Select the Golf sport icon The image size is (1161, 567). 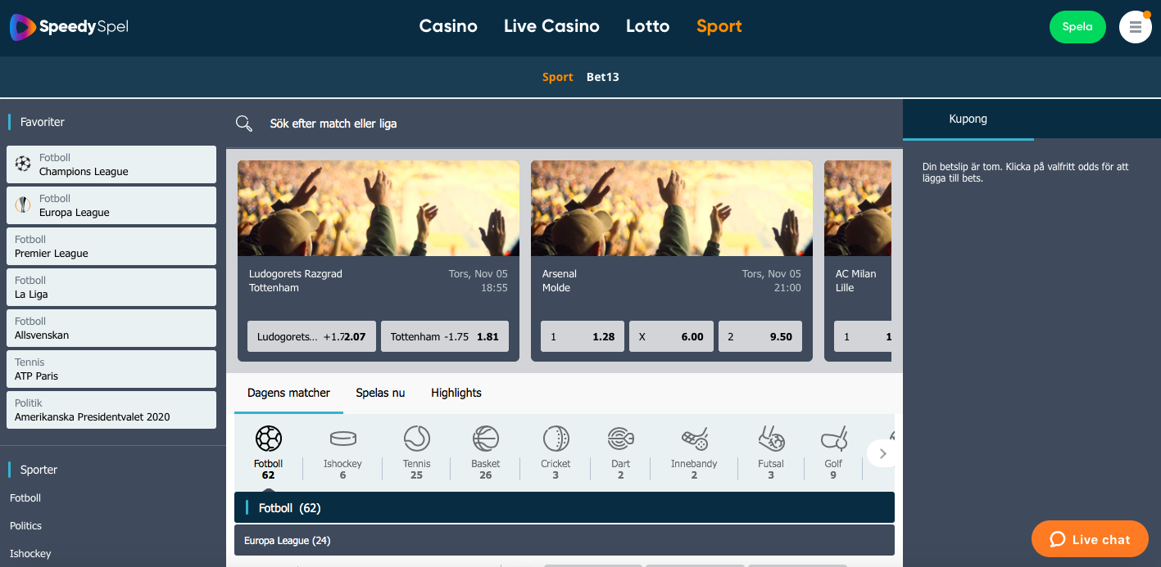coord(833,438)
